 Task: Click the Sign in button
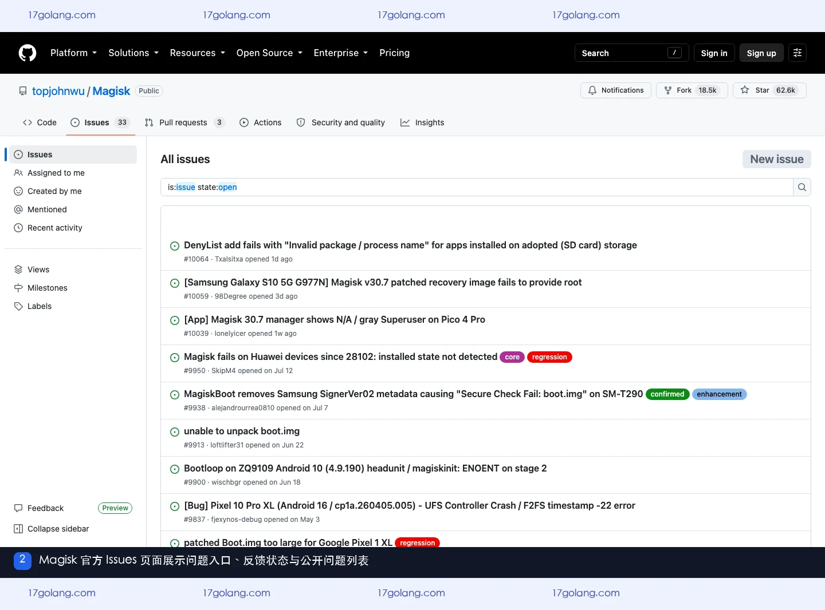point(714,53)
